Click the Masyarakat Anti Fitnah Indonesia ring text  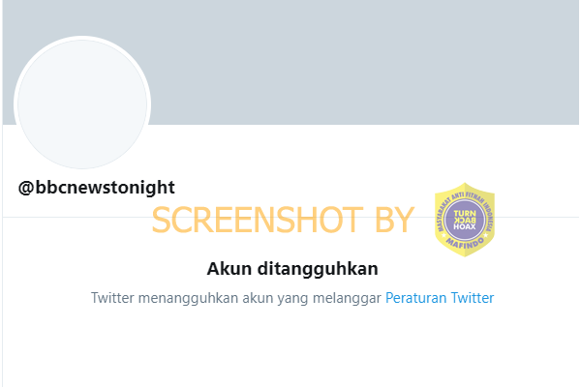[465, 207]
